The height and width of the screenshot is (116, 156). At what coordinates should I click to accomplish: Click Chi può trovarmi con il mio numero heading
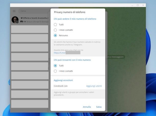click(72, 60)
